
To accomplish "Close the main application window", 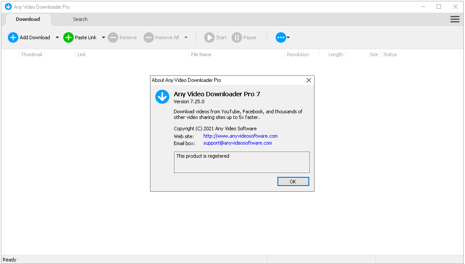I will click(x=455, y=7).
